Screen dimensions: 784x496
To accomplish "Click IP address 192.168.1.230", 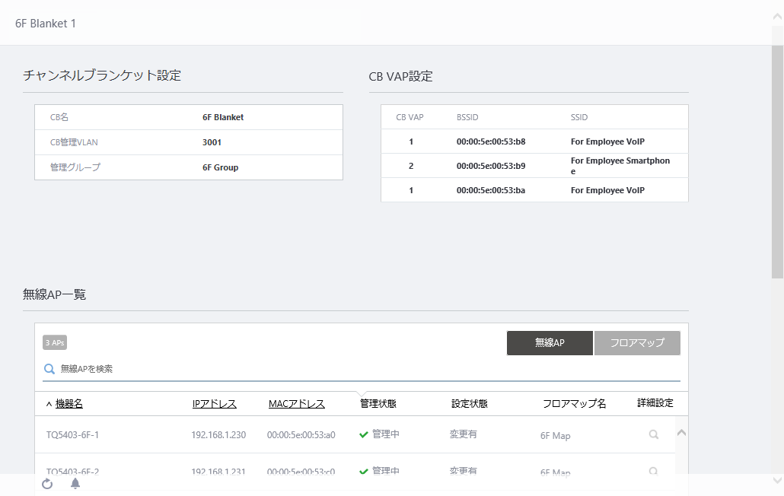I will coord(218,435).
